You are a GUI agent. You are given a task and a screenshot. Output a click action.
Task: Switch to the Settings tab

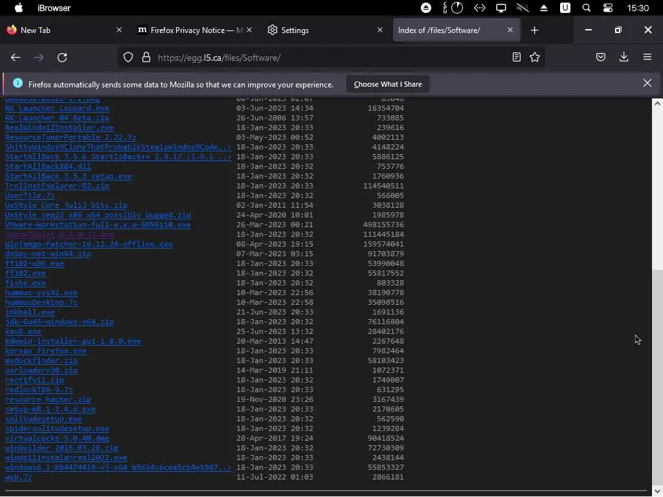pos(325,30)
